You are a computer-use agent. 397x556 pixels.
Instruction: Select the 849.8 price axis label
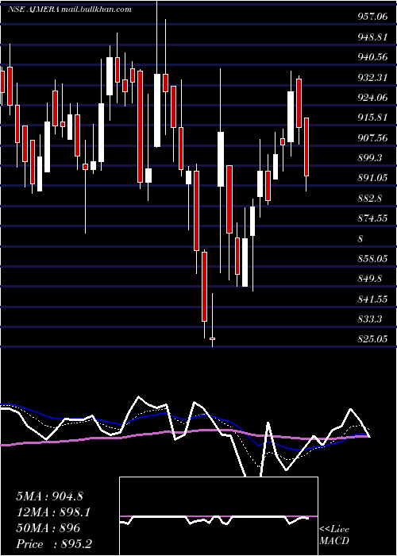(370, 279)
